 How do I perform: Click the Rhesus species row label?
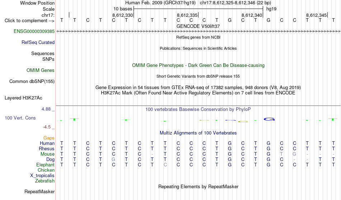[47, 148]
